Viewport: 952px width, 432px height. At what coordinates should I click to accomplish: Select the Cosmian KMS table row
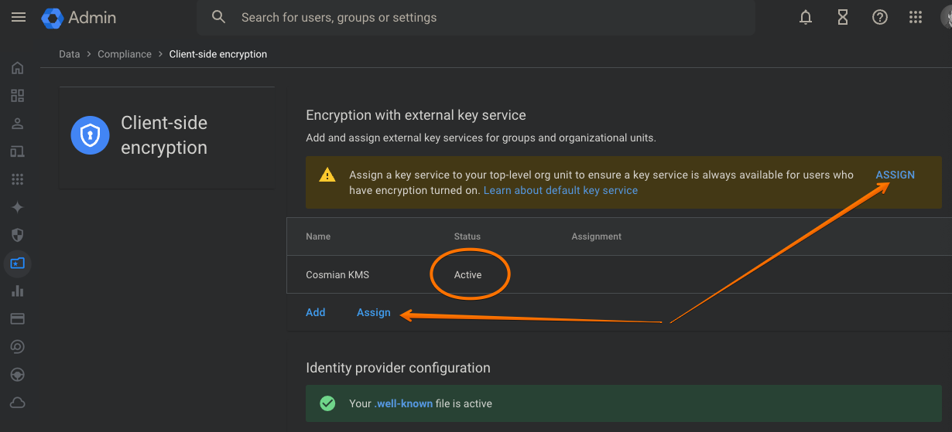click(338, 275)
